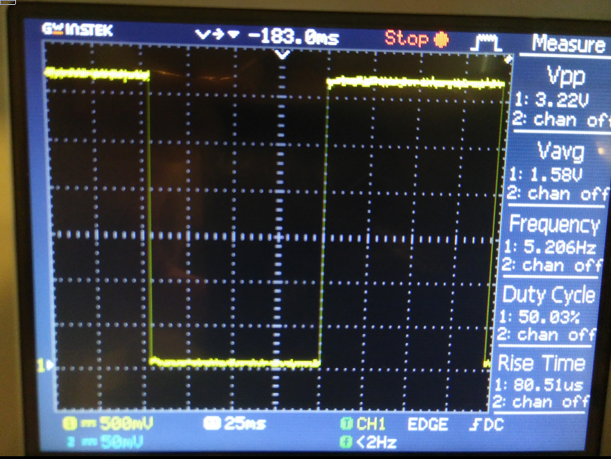Click the <2Hz trigger frequency readout
The height and width of the screenshot is (459, 611).
[376, 442]
